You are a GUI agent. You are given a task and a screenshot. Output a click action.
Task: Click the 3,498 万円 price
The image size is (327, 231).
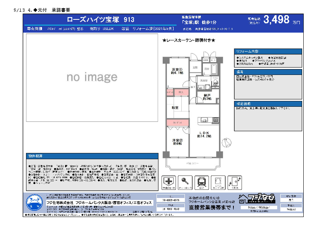coord(282,20)
